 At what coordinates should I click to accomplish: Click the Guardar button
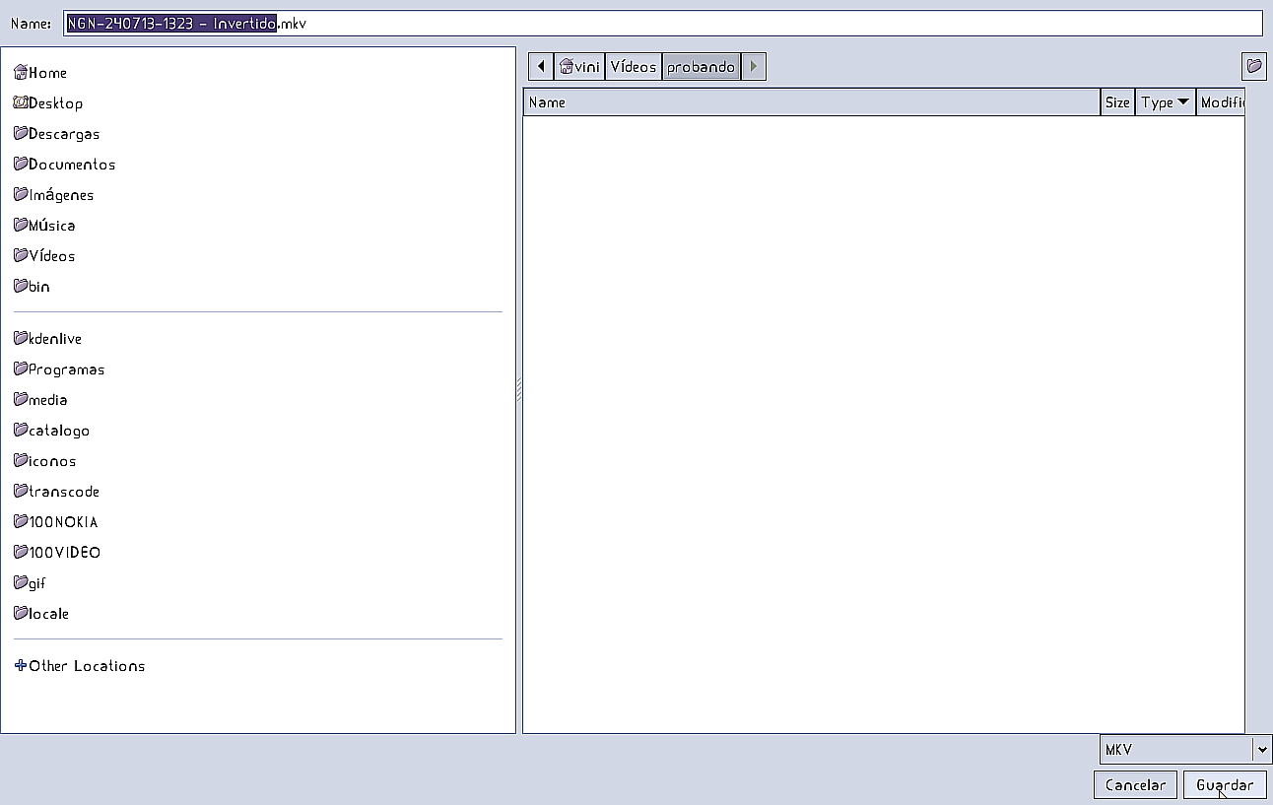1224,785
